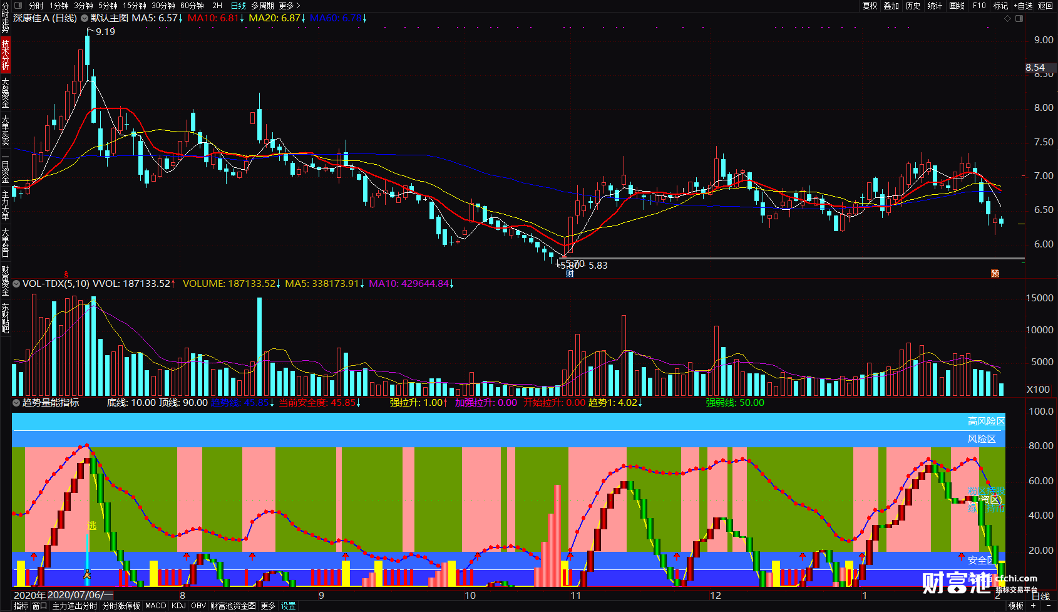Click the MA20: 6.87 moving average label

[x=275, y=18]
